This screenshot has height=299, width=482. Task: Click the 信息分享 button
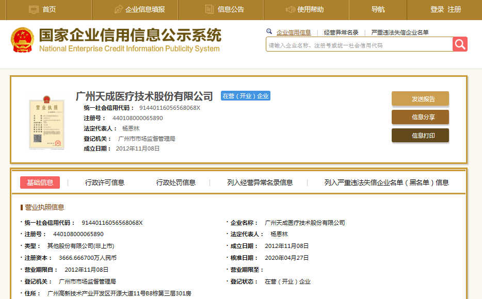(420, 117)
